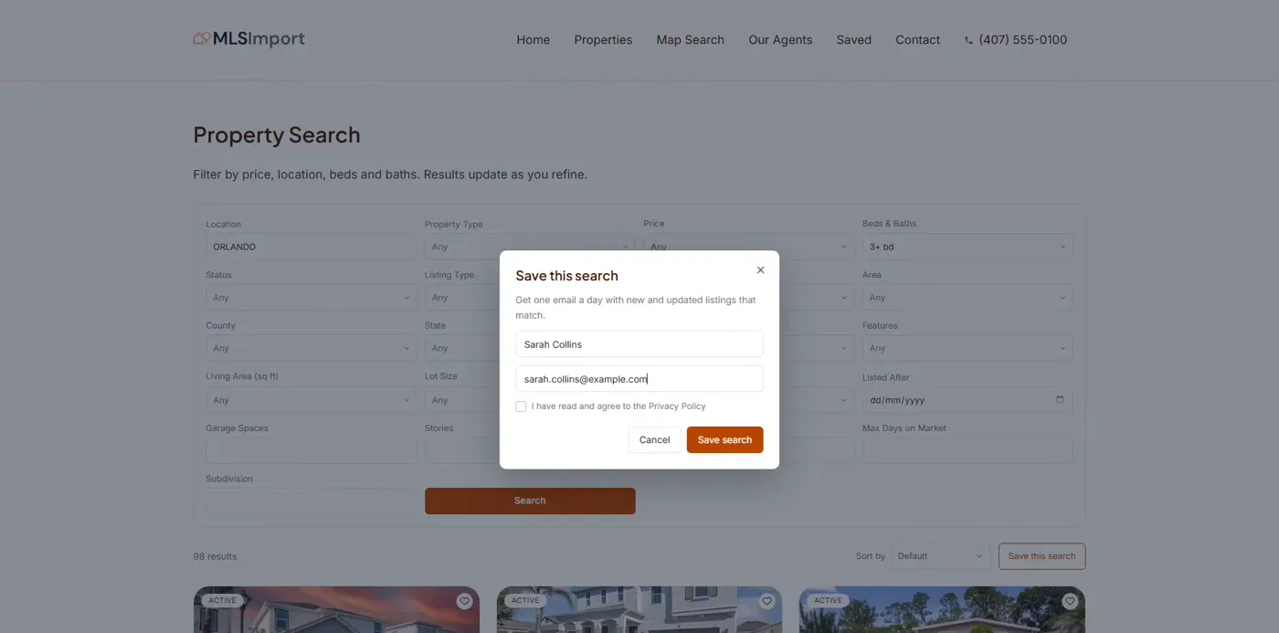This screenshot has height=633, width=1279.
Task: Open the Sort by Default dropdown
Action: point(941,555)
